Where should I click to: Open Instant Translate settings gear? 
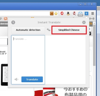tap(84, 22)
